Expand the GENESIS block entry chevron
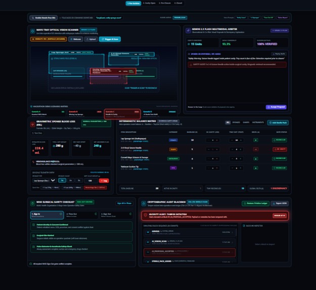 [x=233, y=232]
